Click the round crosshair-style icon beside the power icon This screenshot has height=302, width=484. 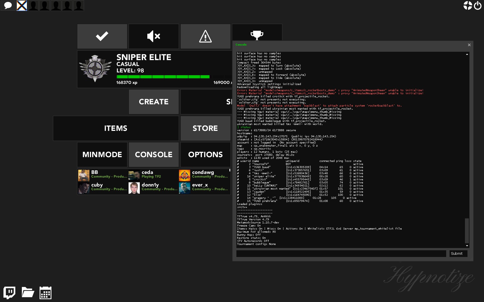[x=468, y=5]
